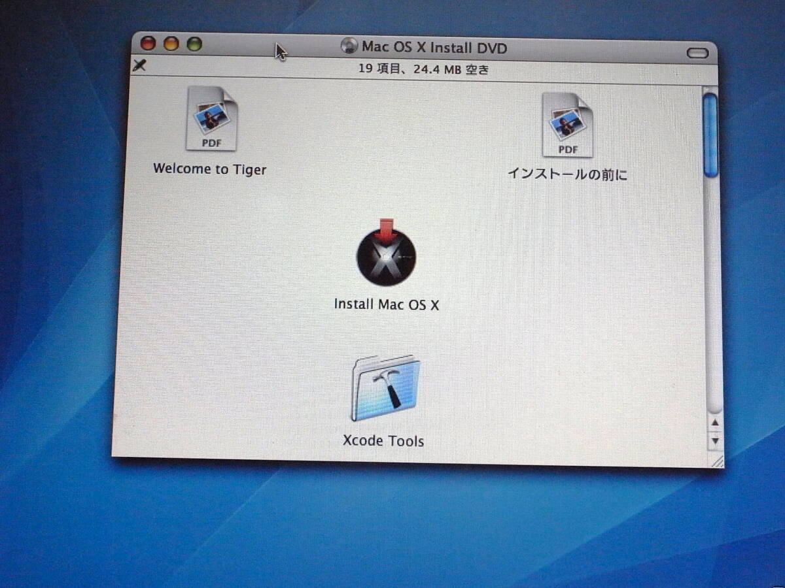The width and height of the screenshot is (785, 588).
Task: Select the インストールの前に PDF icon
Action: (567, 125)
